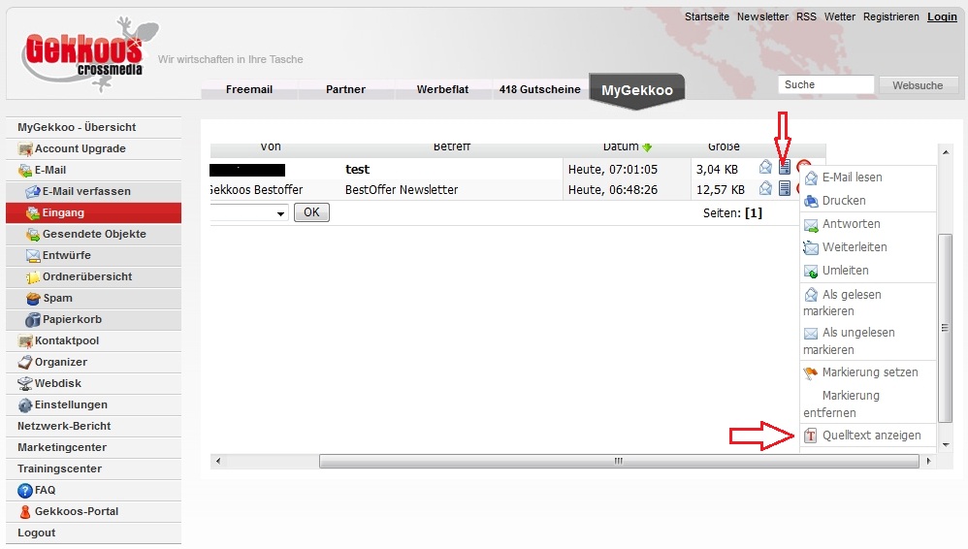Click the printer icon next to Drucken
Viewport: 968px width, 549px height.
(811, 201)
